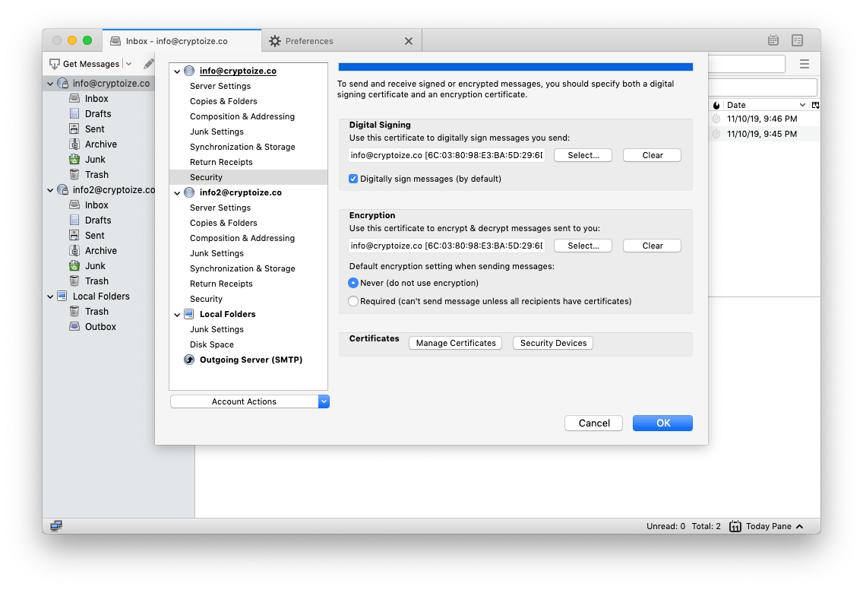Collapse info2@cryptoize.co in the folder pane

click(x=50, y=190)
